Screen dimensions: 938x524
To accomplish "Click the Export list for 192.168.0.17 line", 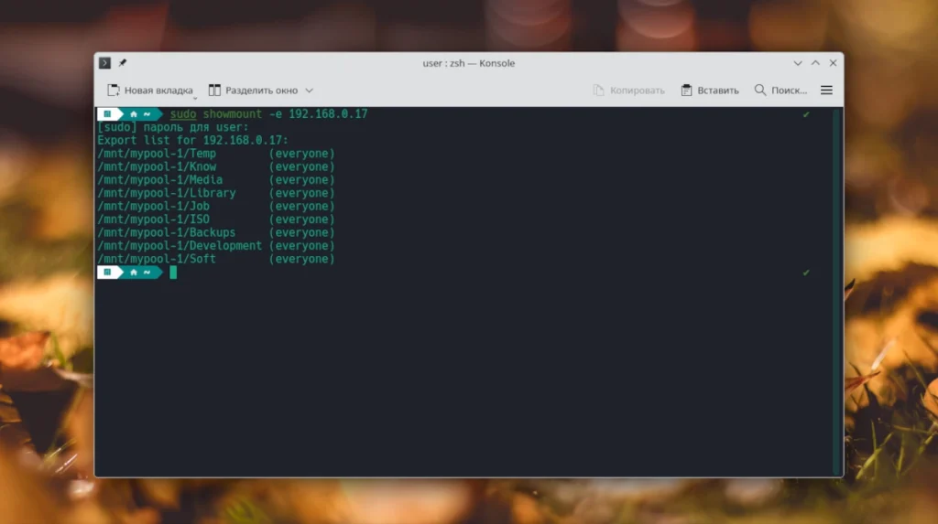I will [192, 141].
